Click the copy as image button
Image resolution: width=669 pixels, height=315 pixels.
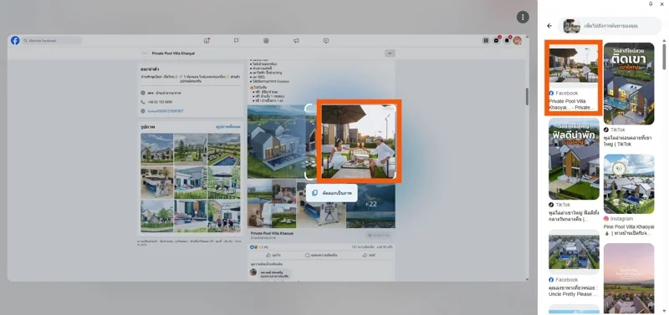(331, 193)
